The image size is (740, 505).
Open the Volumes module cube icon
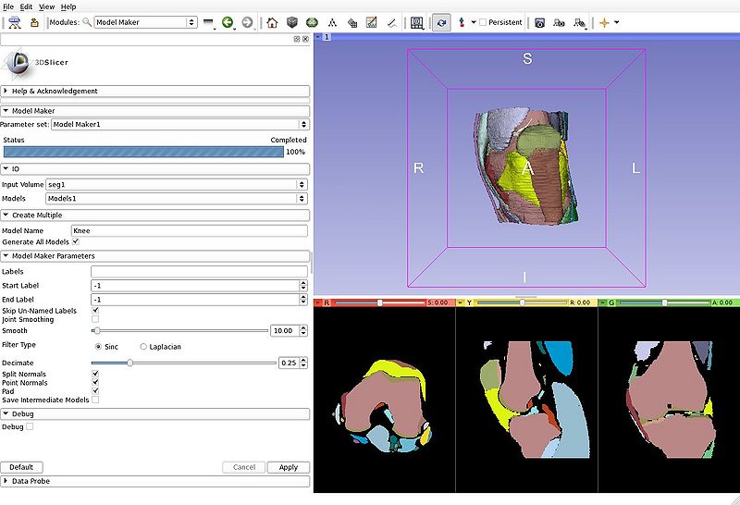(292, 22)
